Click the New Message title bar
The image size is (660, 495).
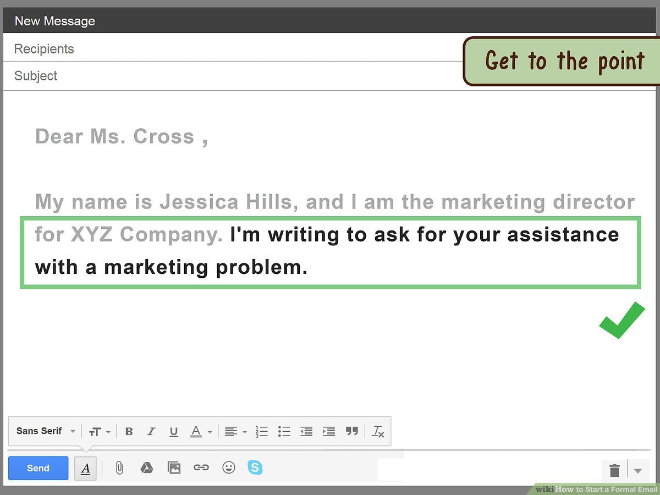click(x=330, y=21)
